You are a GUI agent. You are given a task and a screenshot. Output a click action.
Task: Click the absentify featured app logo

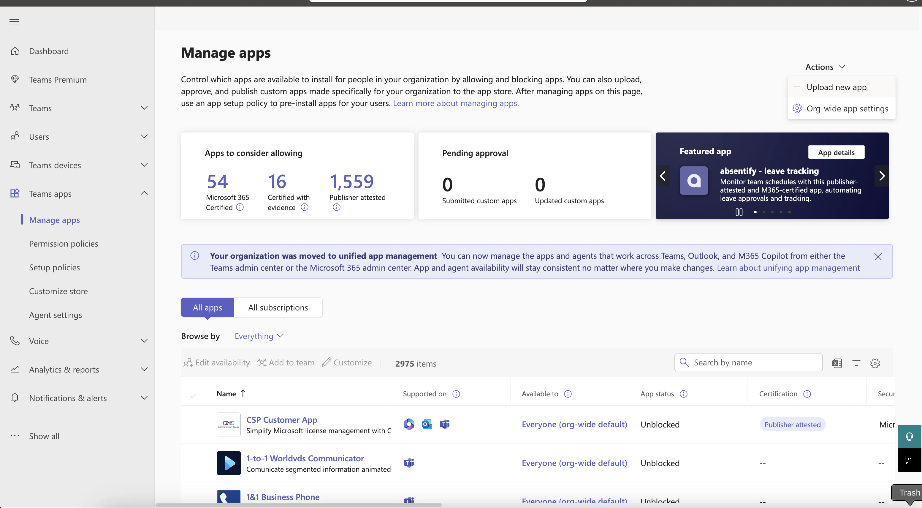point(694,180)
